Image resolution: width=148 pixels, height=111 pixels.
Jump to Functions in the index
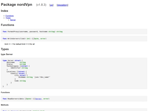10,16
